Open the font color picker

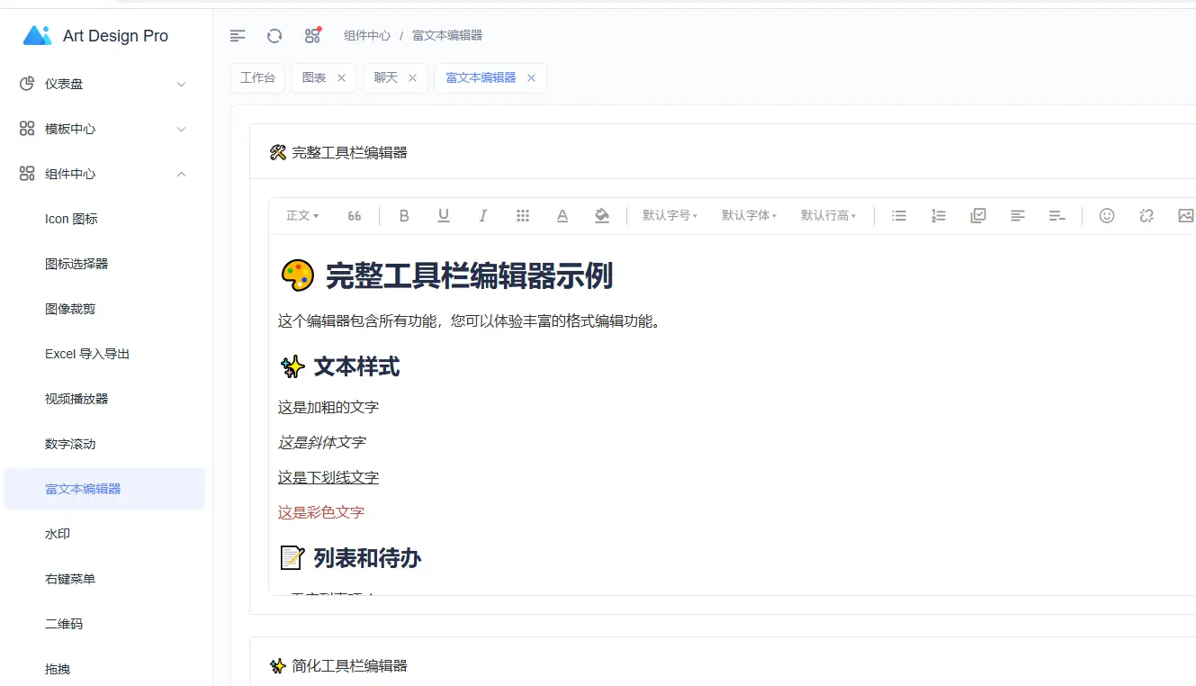tap(562, 215)
